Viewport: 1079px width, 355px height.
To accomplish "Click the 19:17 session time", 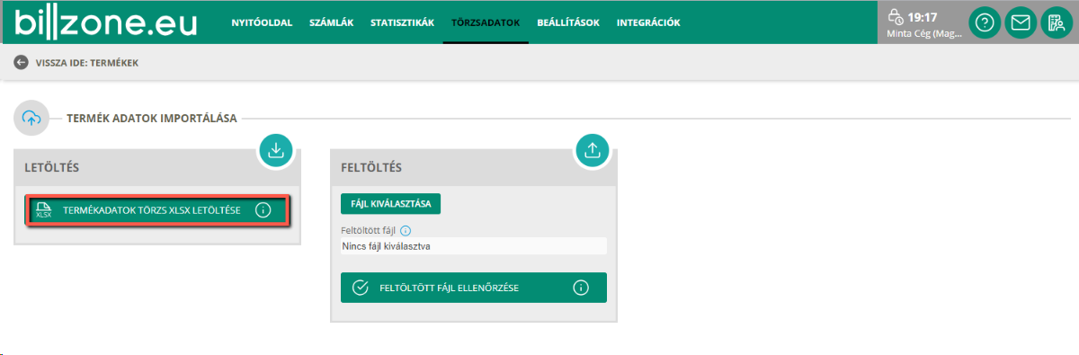I will coord(923,16).
